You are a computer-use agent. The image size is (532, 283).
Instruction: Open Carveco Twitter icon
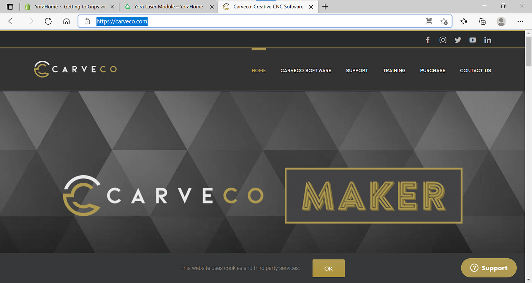[x=458, y=40]
